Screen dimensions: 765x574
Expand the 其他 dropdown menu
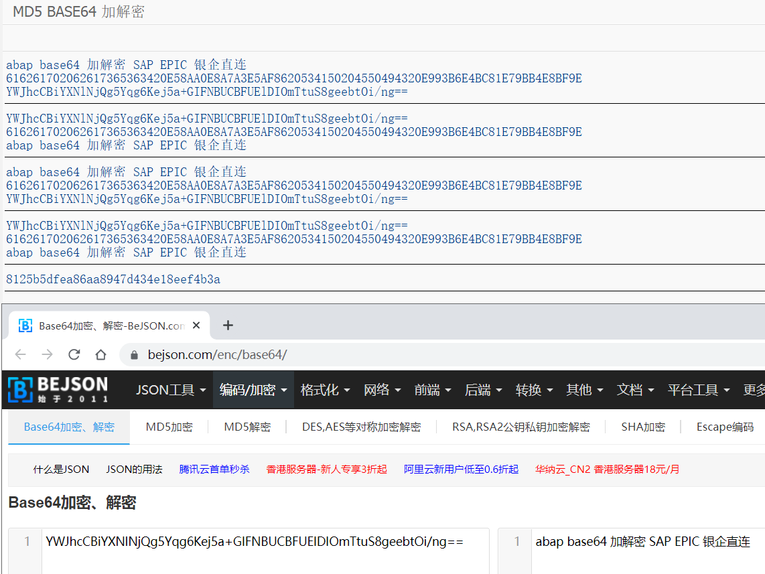coord(583,388)
